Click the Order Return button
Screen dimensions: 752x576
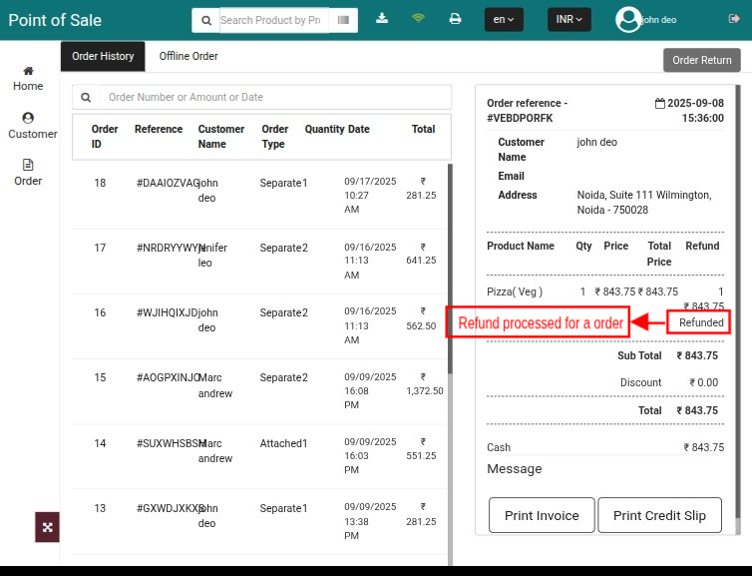702,60
